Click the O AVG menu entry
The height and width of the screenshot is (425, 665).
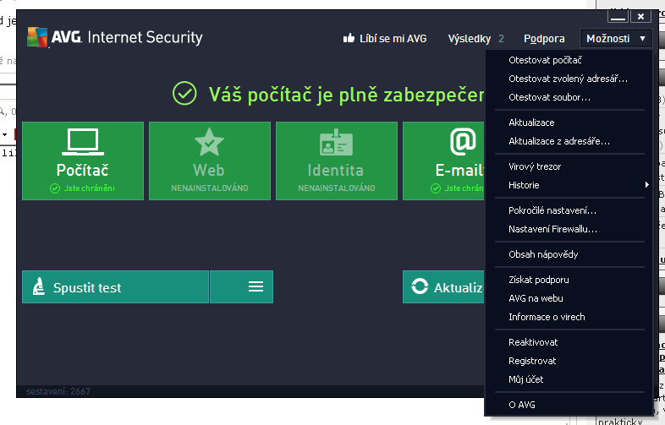pos(522,405)
